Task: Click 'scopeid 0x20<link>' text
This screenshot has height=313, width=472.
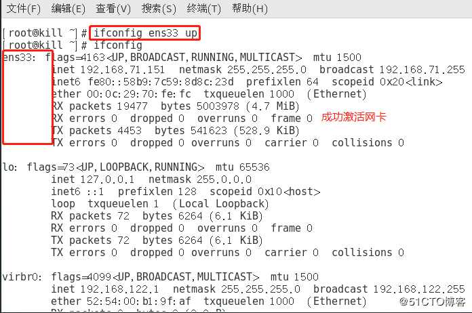Action: tap(387, 82)
